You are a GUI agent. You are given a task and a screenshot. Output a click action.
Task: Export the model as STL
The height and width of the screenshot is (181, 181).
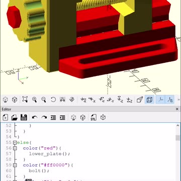tap(94, 118)
